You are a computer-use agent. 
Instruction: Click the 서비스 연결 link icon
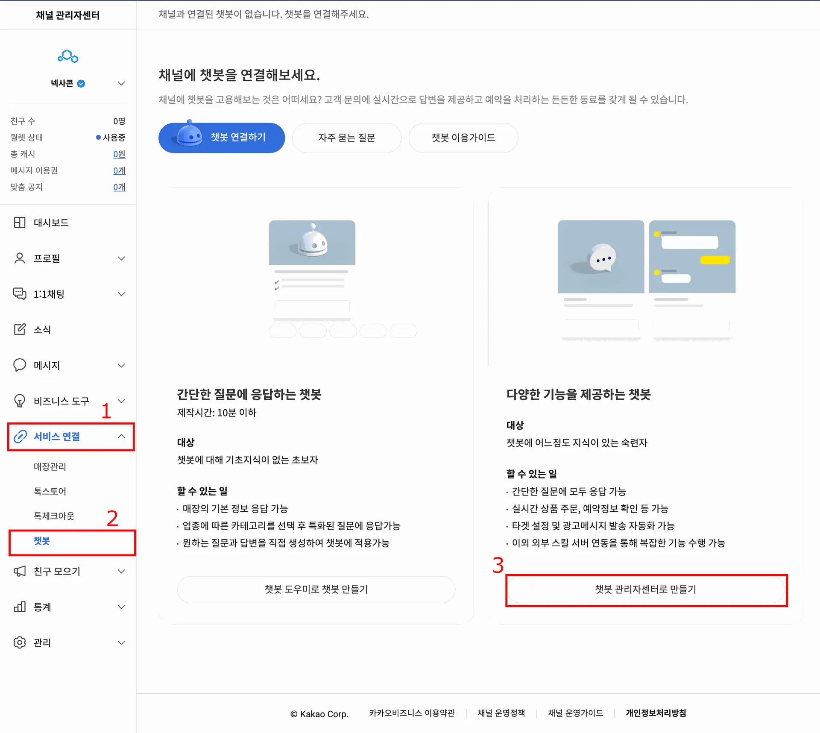tap(20, 437)
